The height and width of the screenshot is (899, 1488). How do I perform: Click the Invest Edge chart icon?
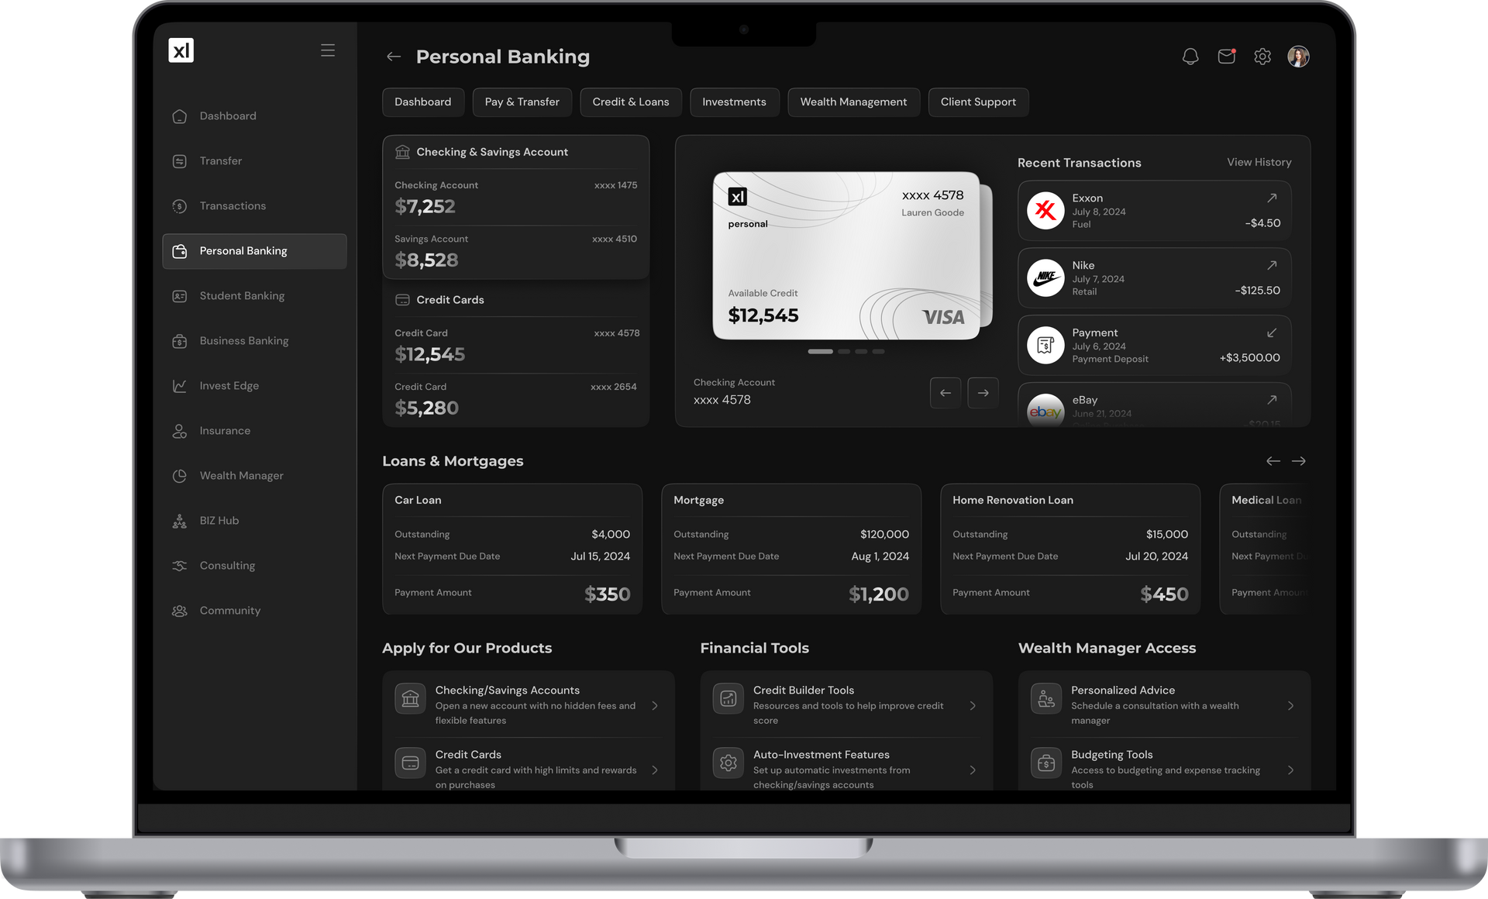(x=180, y=386)
